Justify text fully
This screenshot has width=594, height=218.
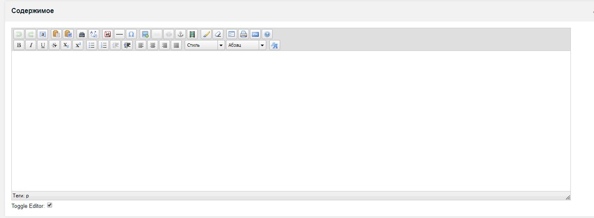[176, 45]
